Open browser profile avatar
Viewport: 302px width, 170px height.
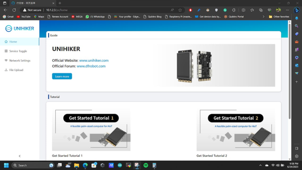(278, 10)
